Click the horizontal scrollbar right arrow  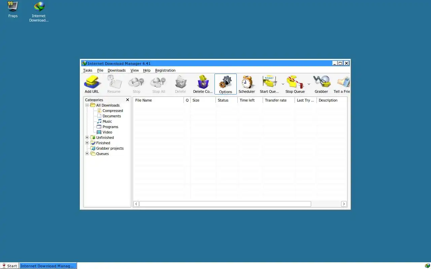[x=344, y=204]
